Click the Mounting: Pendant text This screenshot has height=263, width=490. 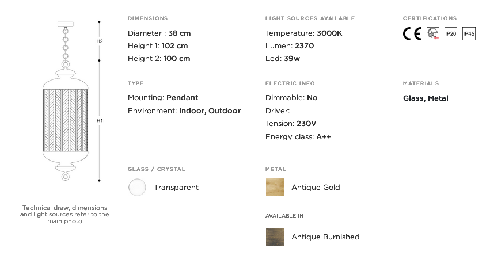(x=163, y=98)
